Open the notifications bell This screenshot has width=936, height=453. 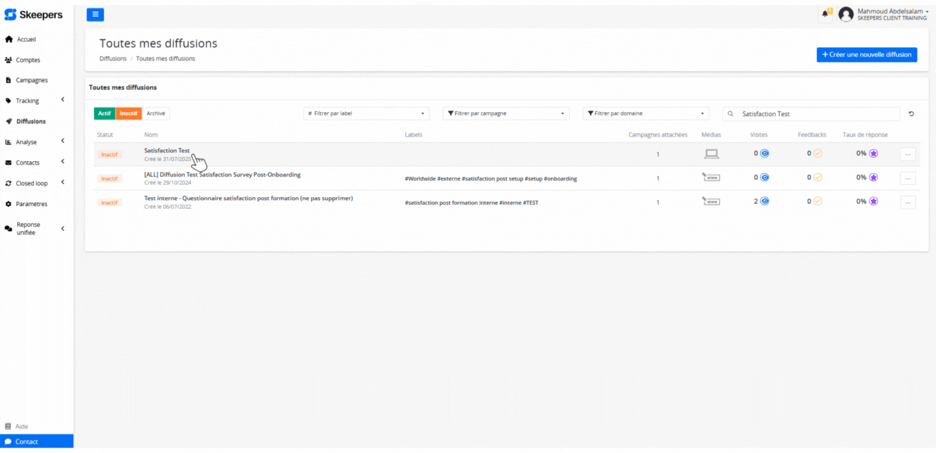[x=825, y=14]
